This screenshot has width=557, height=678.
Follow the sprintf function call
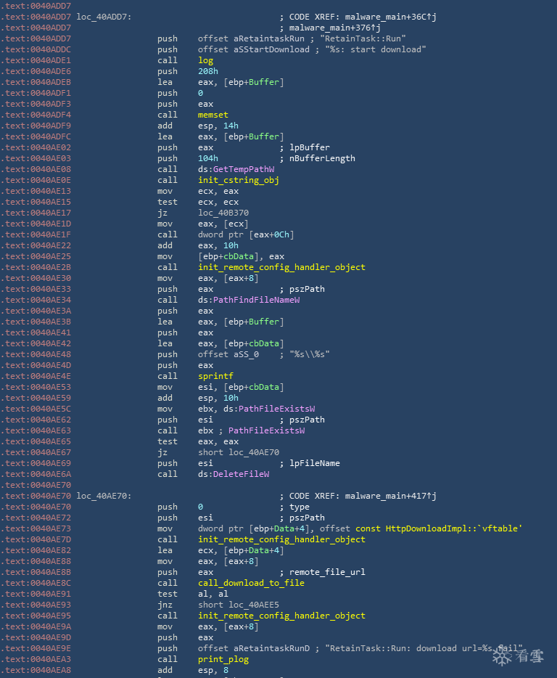point(215,376)
